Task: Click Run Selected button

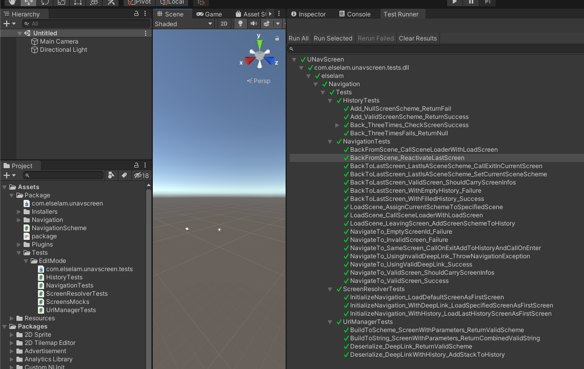Action: tap(333, 38)
